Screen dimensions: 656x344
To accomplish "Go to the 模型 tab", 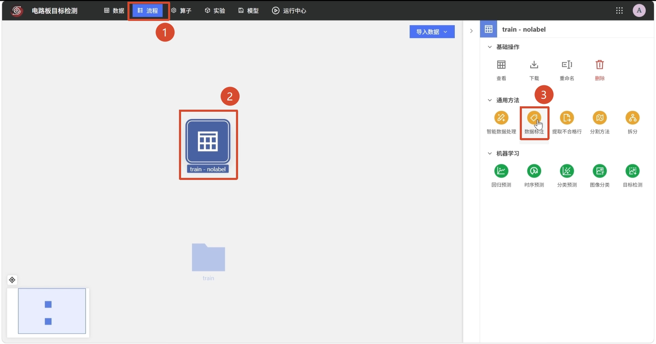I will click(x=249, y=10).
